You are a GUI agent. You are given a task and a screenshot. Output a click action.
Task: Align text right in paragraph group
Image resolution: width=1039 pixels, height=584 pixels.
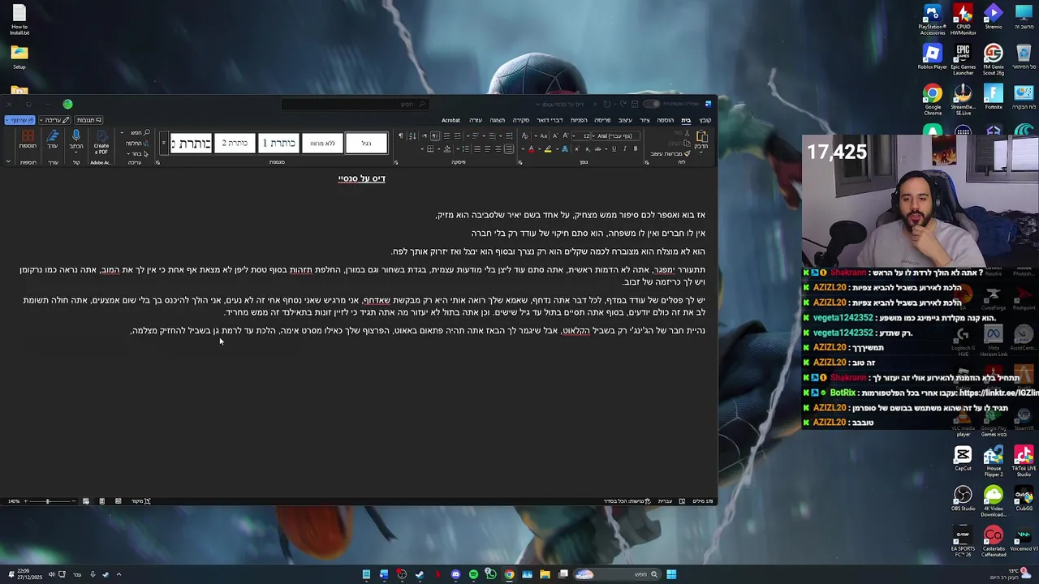(509, 148)
